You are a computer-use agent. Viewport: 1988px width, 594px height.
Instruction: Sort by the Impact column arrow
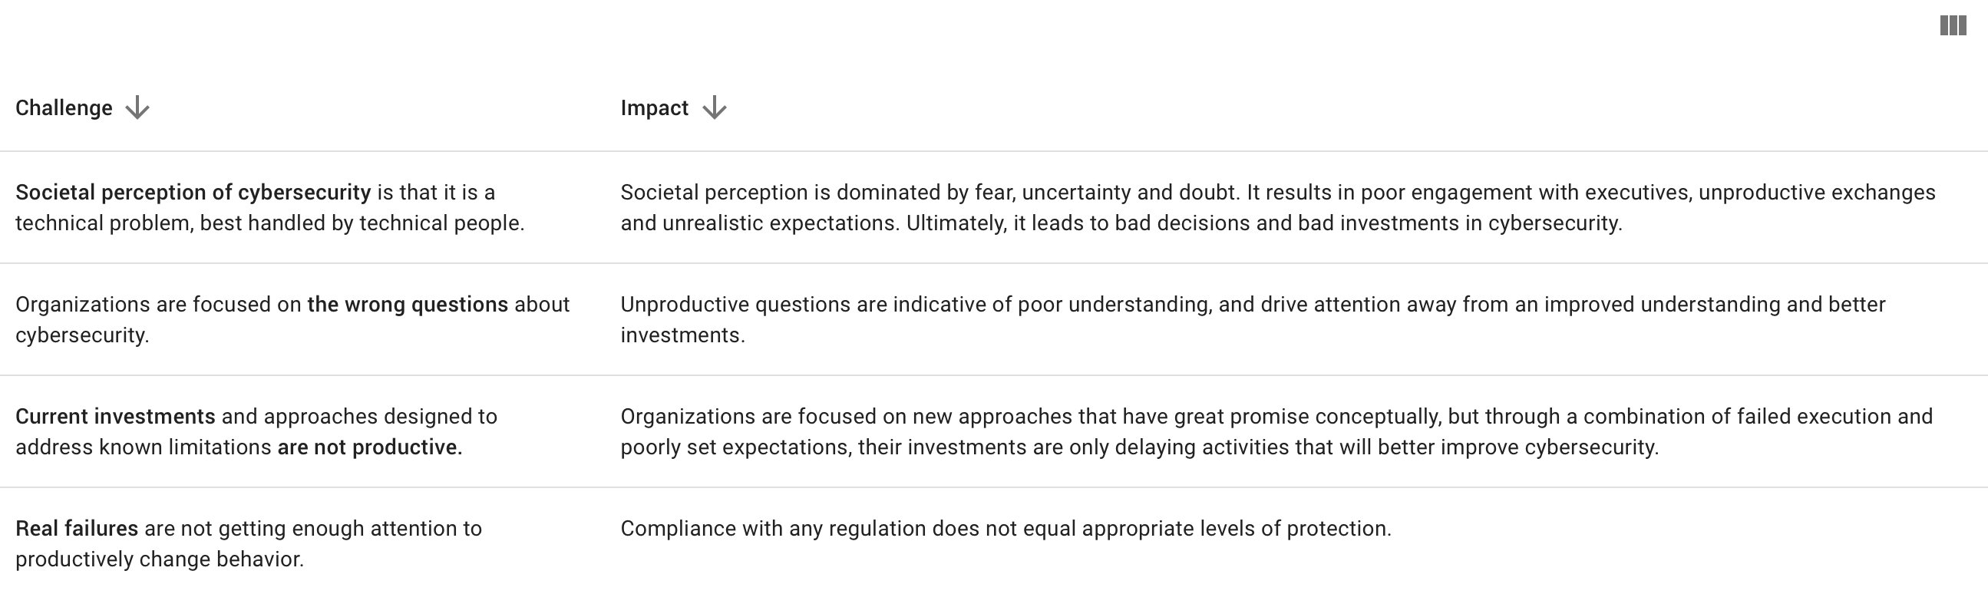coord(715,108)
